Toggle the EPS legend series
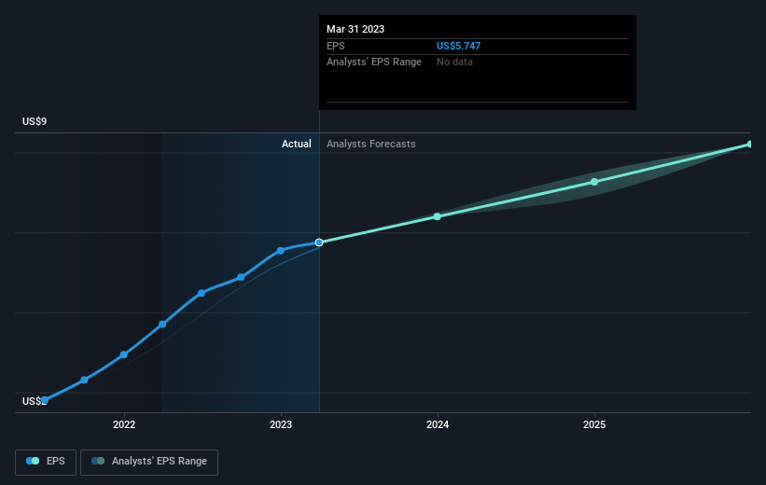 (x=46, y=462)
